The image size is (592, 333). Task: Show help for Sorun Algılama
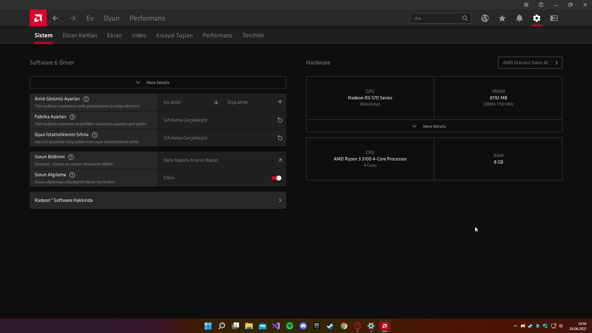72,175
